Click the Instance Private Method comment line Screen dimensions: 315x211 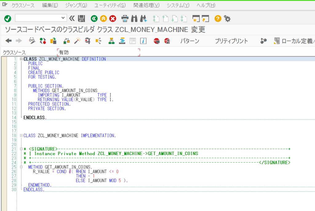[x=111, y=154]
